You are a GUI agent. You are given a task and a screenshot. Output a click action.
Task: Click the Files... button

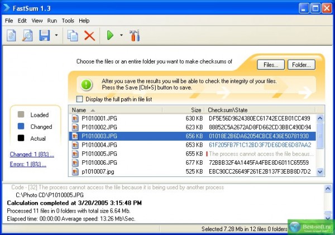click(271, 65)
